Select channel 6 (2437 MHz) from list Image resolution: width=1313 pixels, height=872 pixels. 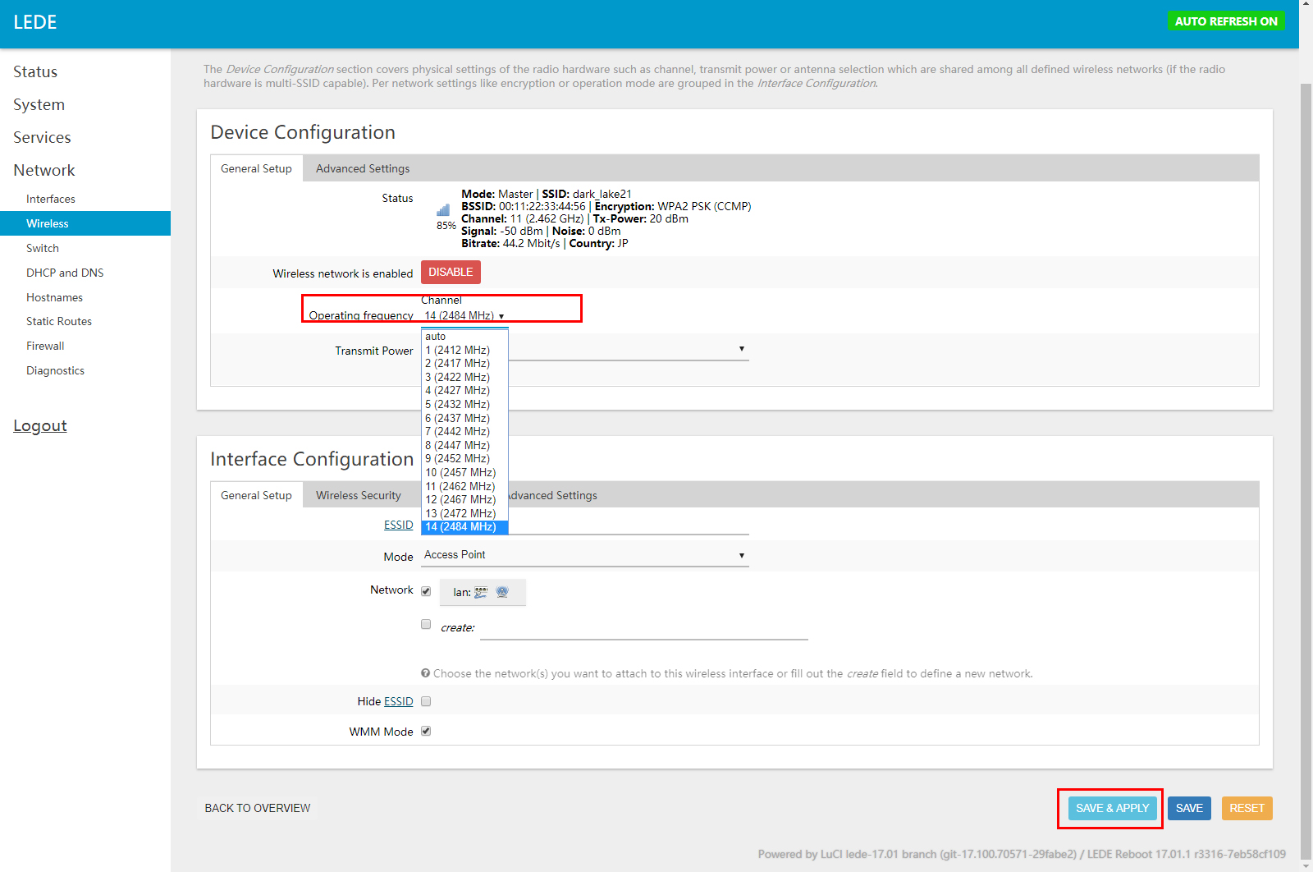pos(457,418)
